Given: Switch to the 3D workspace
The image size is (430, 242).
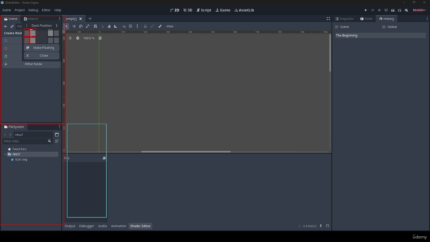Looking at the screenshot, I should coord(188,10).
